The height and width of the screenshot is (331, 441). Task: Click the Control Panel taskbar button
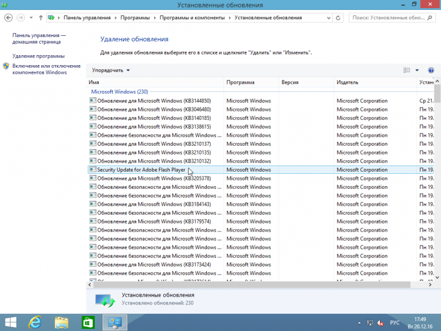pos(115,323)
